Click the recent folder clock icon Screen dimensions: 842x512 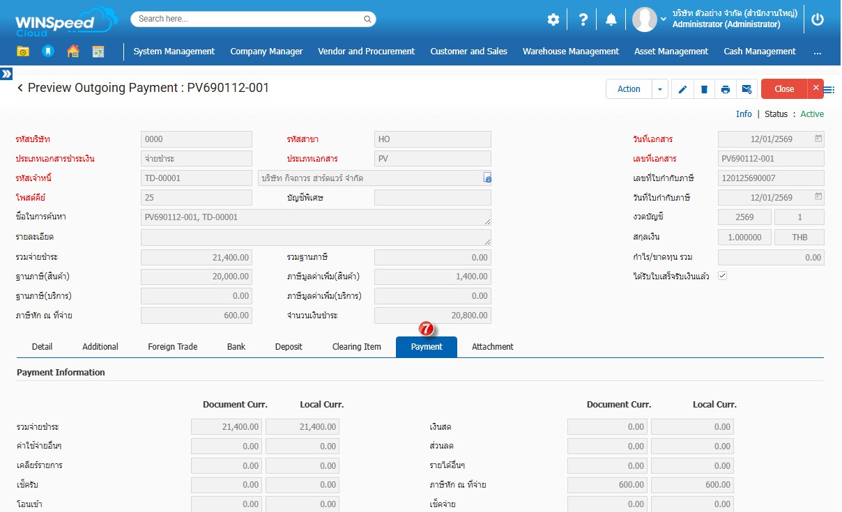[x=23, y=52]
